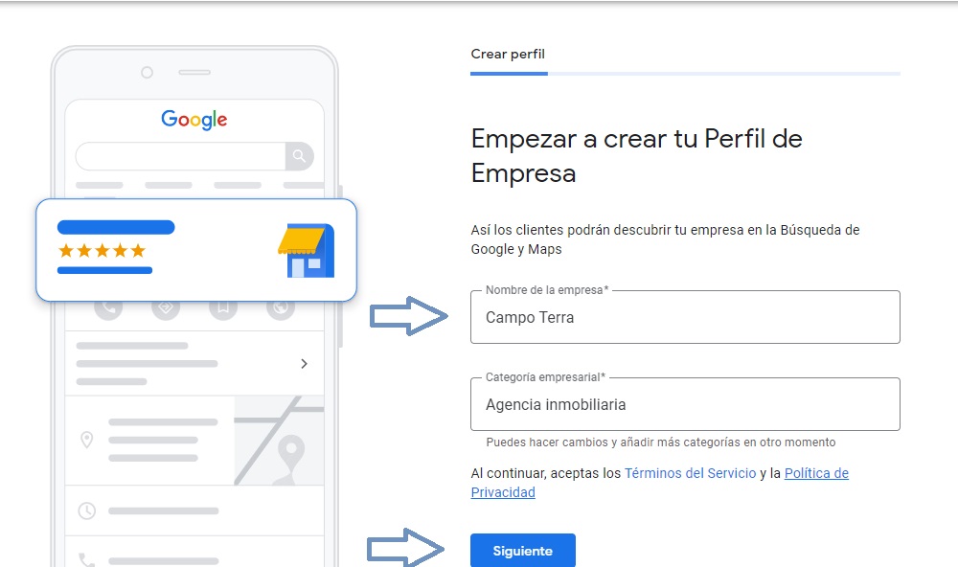Click the magnifier search icon in phone illustration
The height and width of the screenshot is (567, 958).
pyautogui.click(x=299, y=156)
